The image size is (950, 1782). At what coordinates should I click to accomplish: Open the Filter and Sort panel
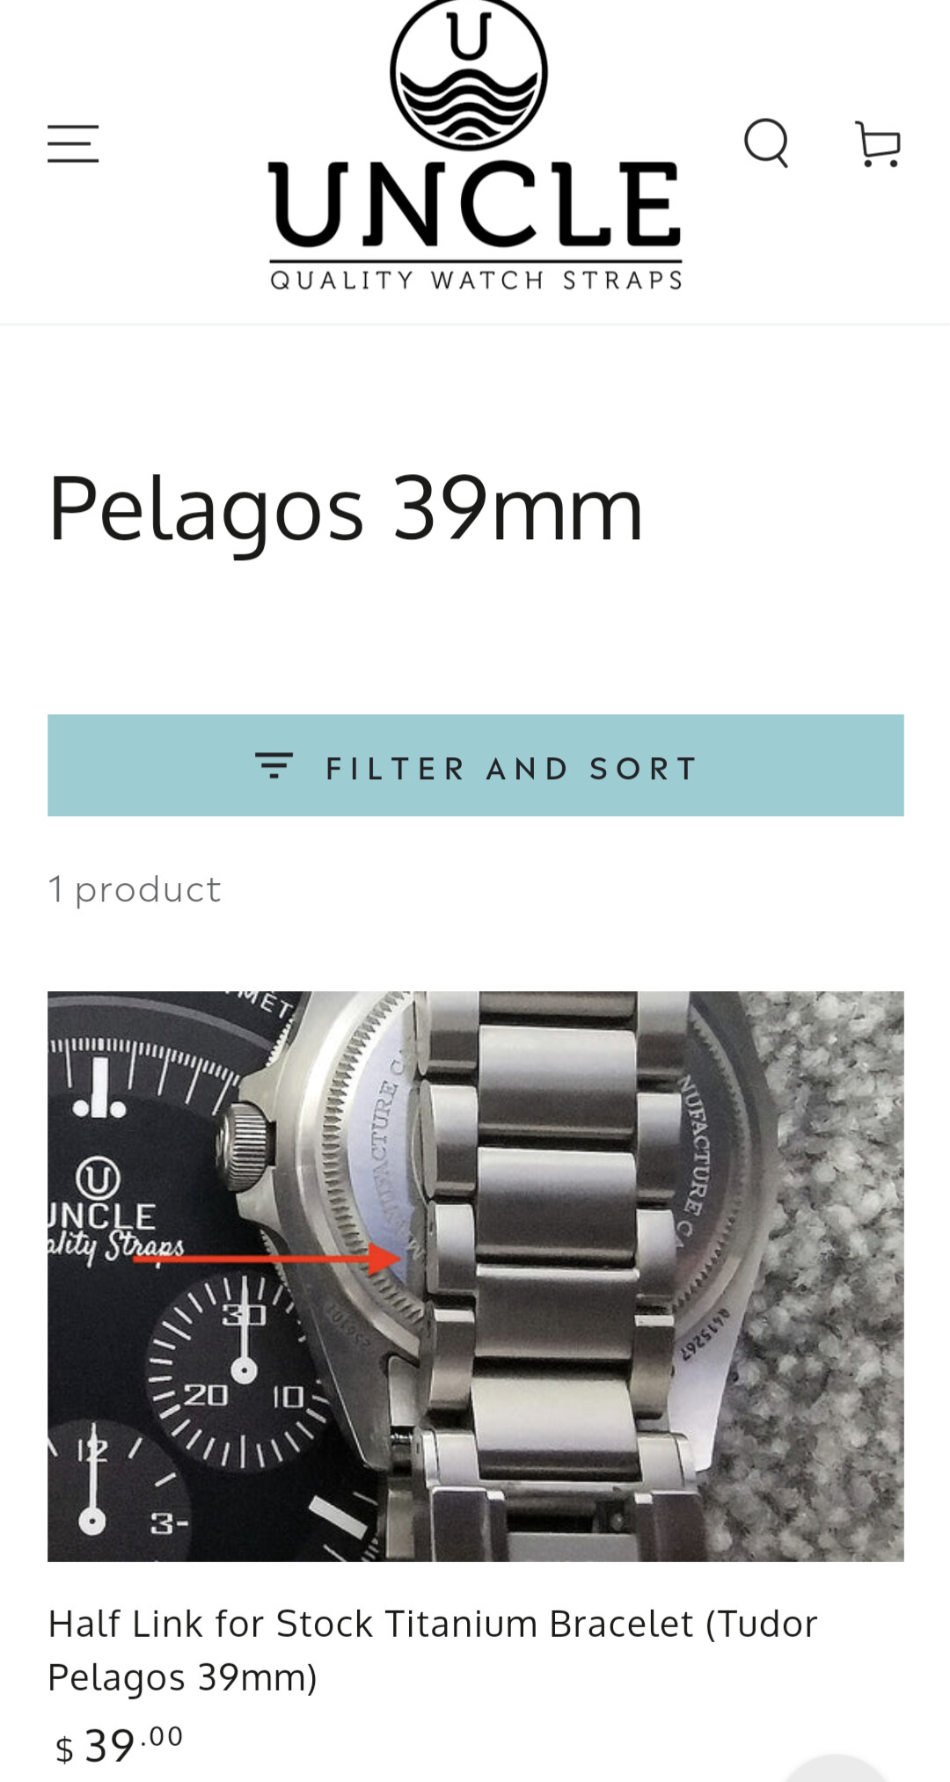[476, 765]
